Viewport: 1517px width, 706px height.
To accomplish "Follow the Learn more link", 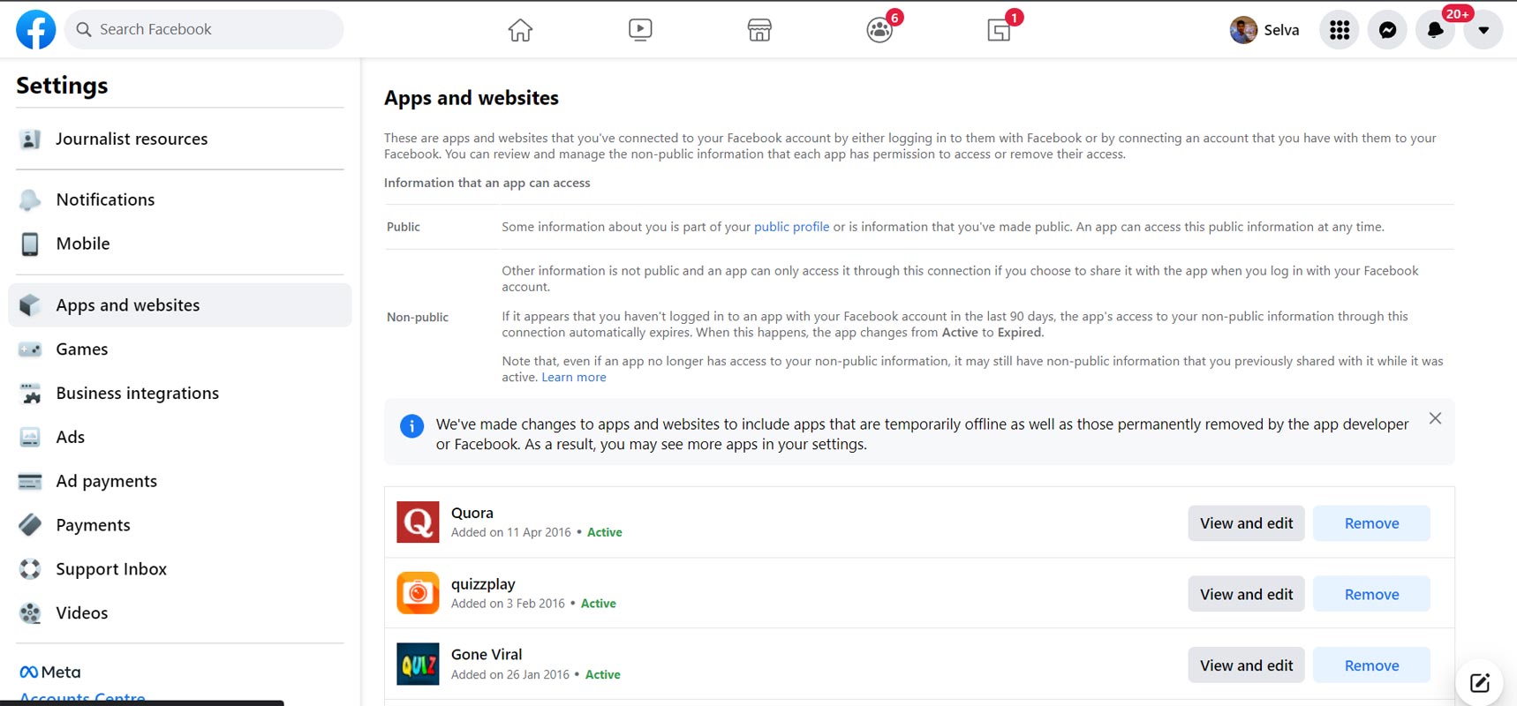I will pos(574,377).
